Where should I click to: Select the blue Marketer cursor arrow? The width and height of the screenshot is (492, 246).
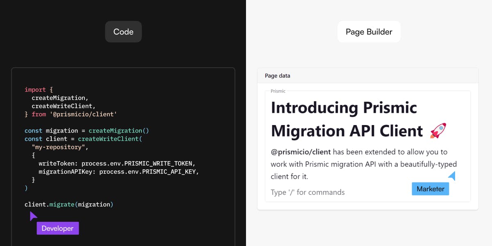click(451, 176)
